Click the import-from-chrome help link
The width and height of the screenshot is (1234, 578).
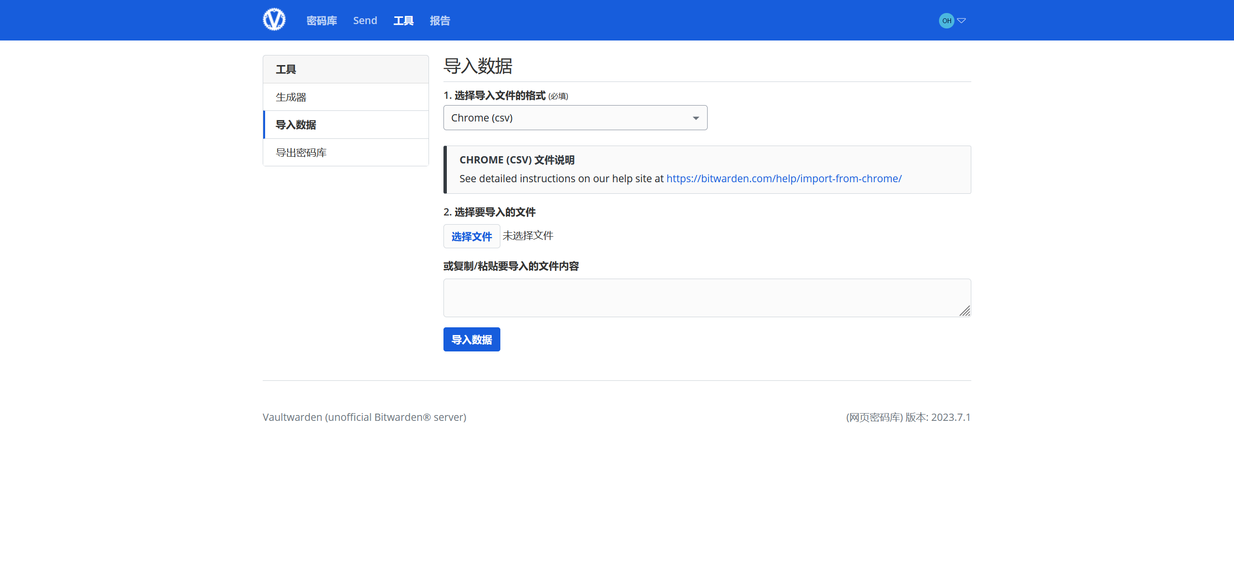(x=784, y=178)
